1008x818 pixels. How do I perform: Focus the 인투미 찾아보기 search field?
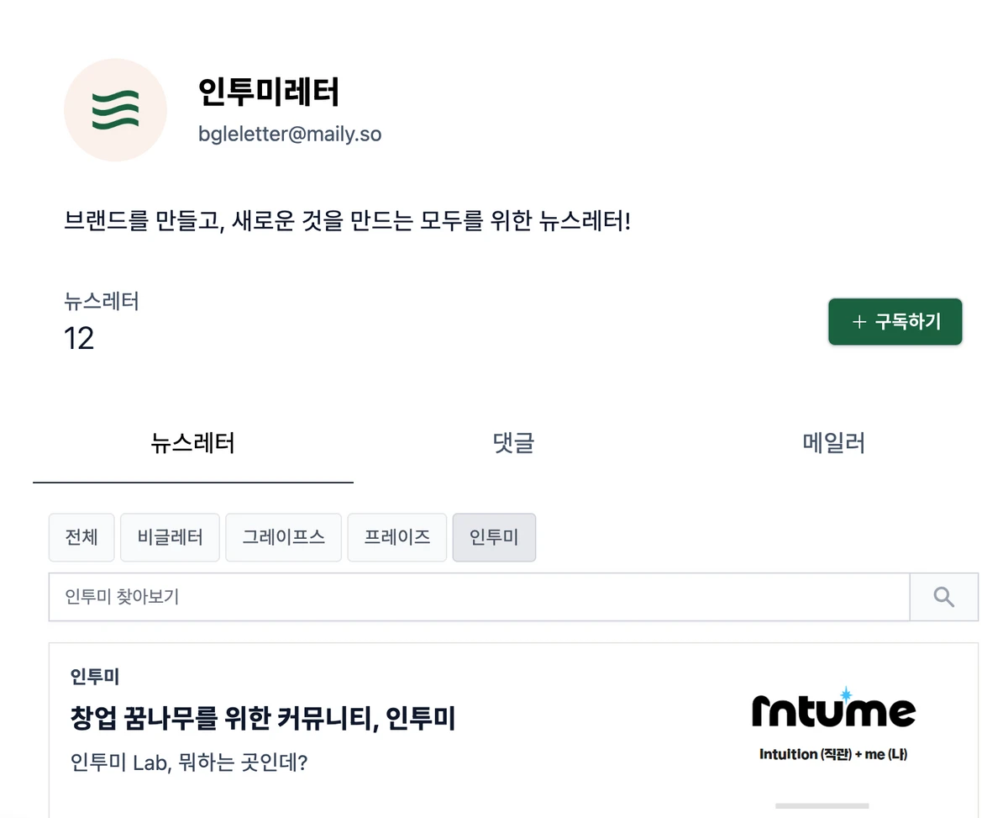(479, 597)
